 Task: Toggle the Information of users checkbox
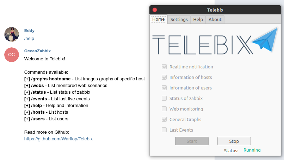[164, 88]
